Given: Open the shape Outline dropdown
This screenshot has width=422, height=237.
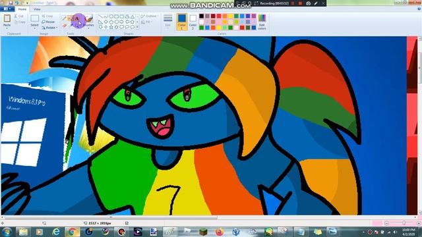Looking at the screenshot, I should pos(150,16).
